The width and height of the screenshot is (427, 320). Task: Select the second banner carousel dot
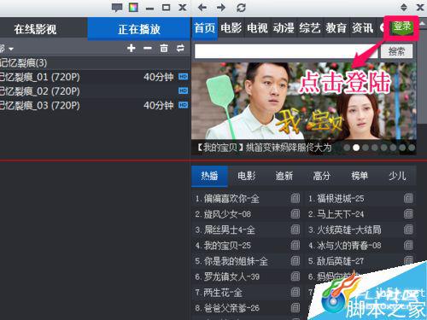356,148
